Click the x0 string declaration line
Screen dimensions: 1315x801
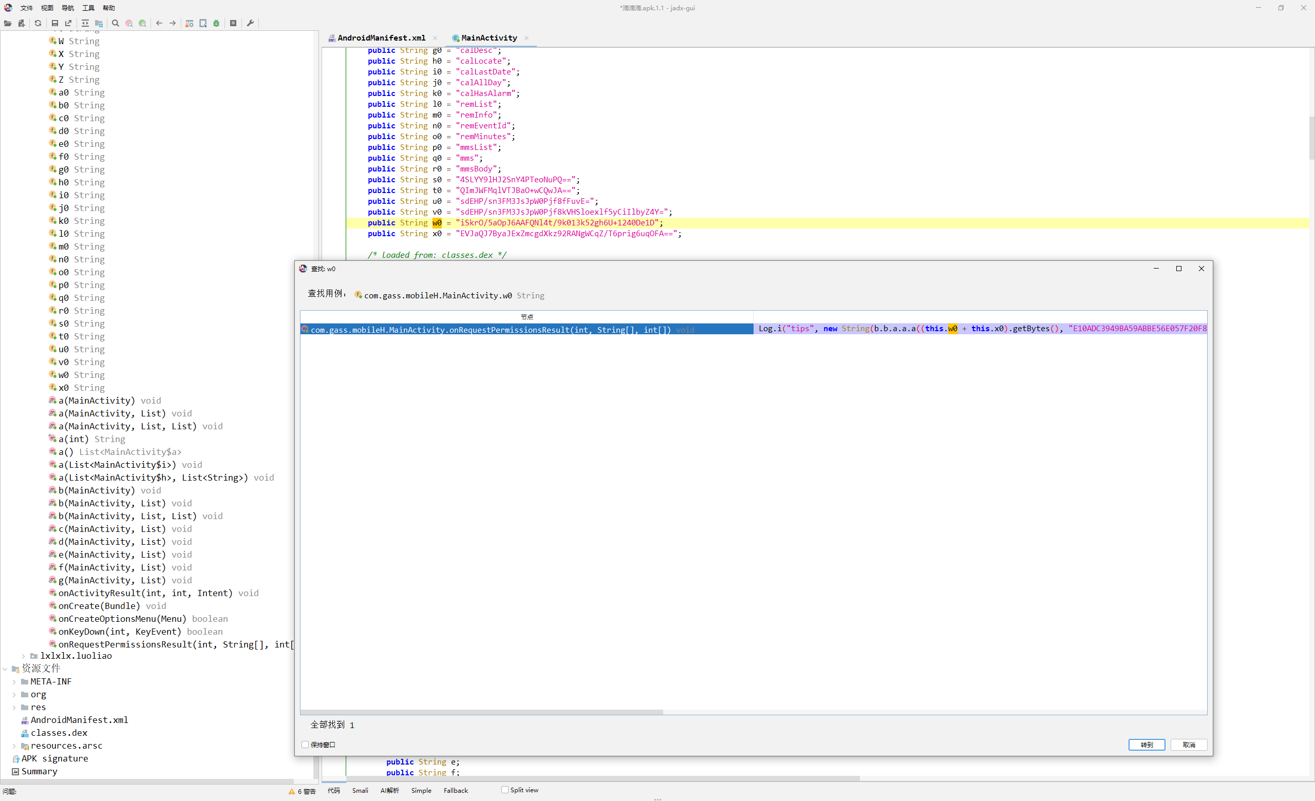point(524,234)
